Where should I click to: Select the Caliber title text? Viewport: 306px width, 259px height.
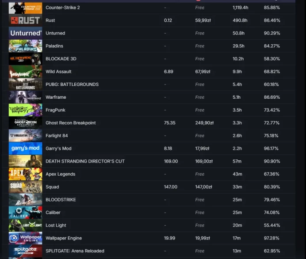(x=53, y=213)
